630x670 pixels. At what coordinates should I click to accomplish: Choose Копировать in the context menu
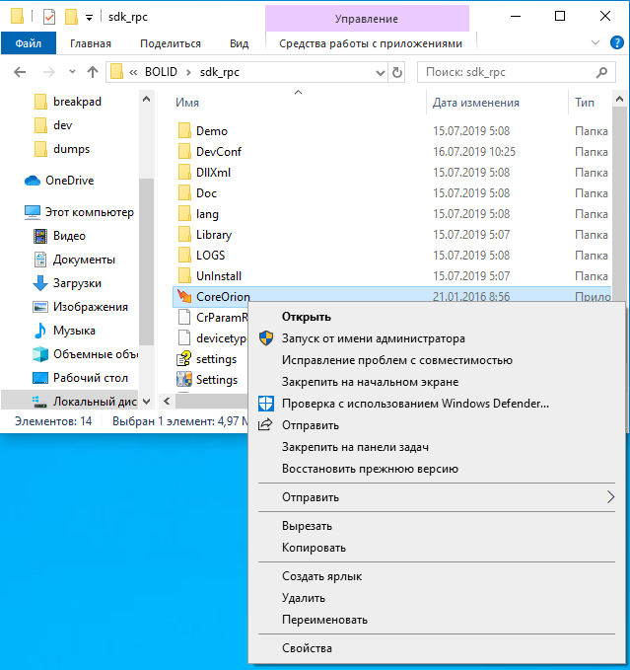(438, 548)
